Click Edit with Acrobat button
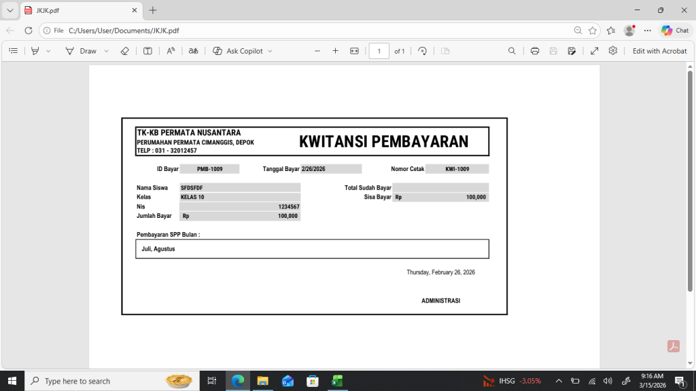 [x=659, y=51]
